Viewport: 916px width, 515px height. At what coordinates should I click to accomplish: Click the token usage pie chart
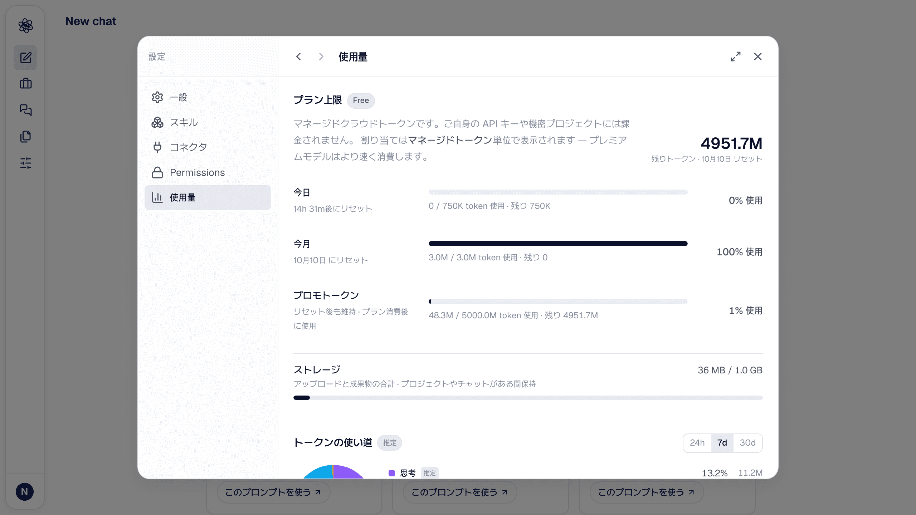click(x=333, y=472)
